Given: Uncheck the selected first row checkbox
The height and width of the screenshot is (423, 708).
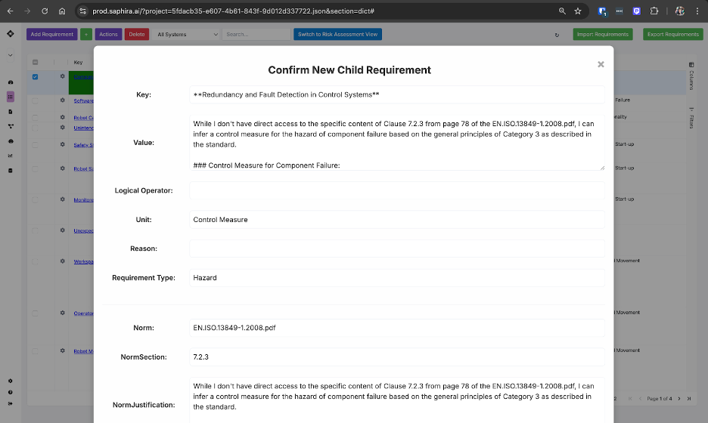Looking at the screenshot, I should click(36, 76).
